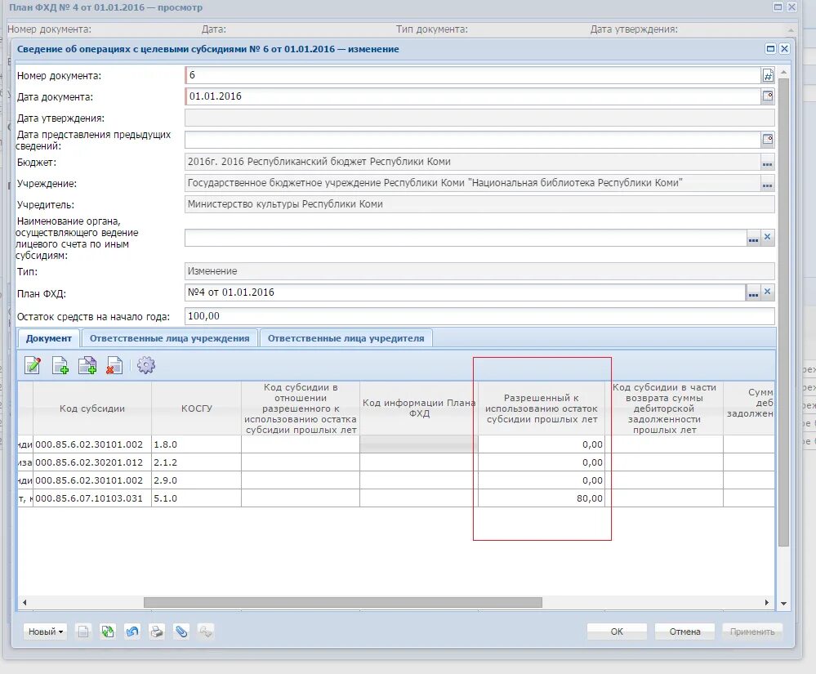This screenshot has height=674, width=816.
Task: Click the dialog's scroll down arrow
Action: click(x=783, y=604)
